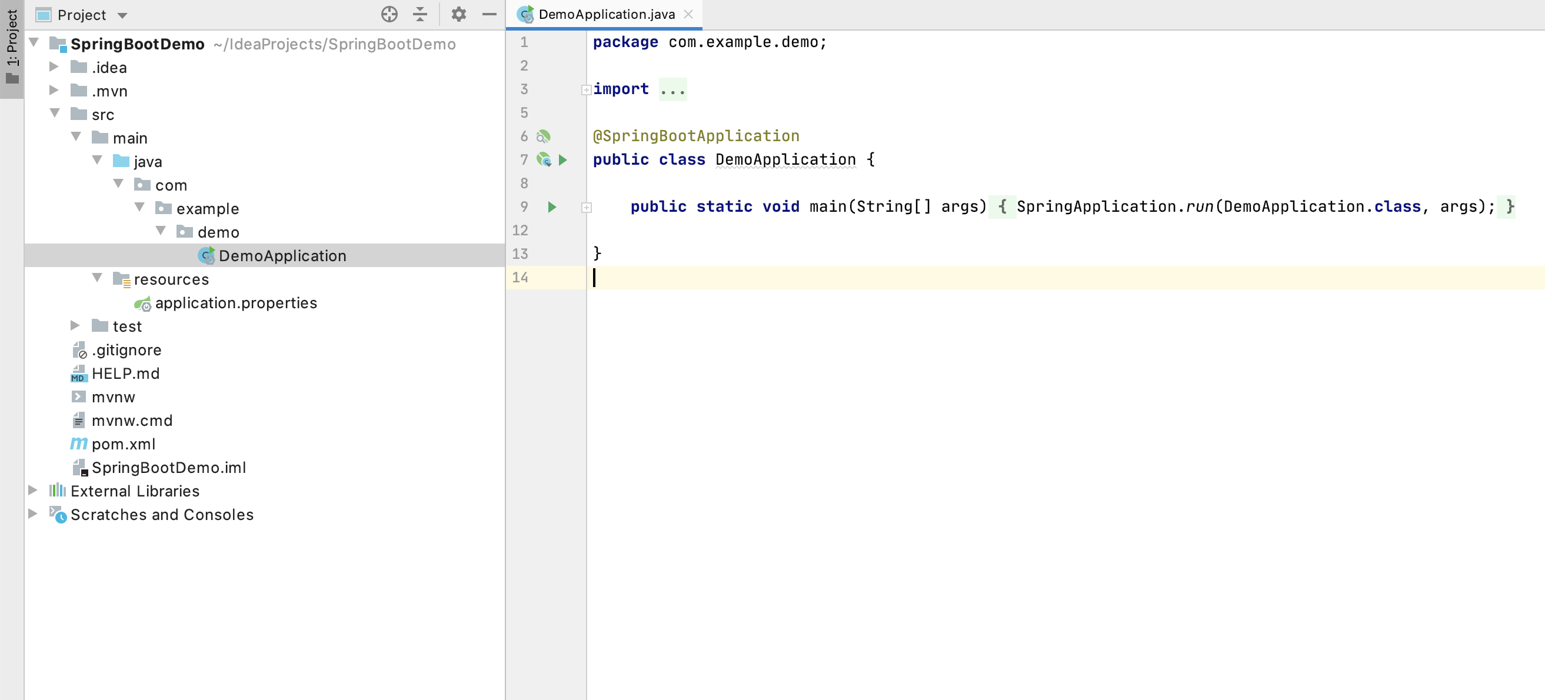Select application.properties in the project tree
1545x700 pixels.
pyautogui.click(x=236, y=303)
